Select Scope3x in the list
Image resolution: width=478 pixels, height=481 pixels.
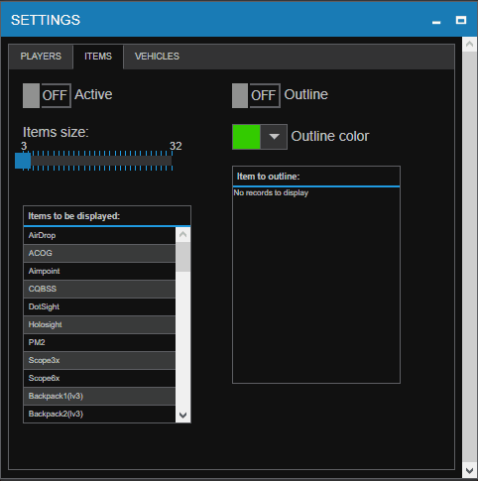(99, 360)
